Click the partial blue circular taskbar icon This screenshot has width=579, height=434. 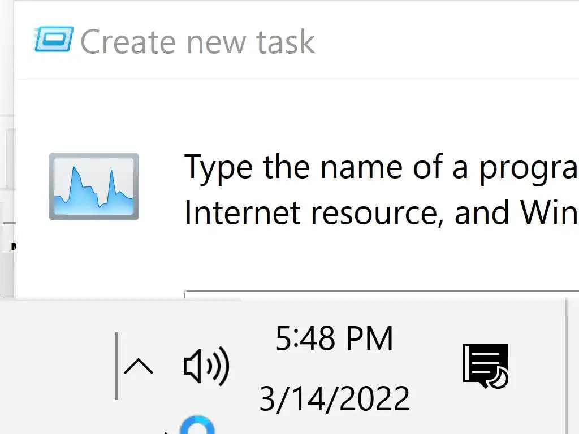click(197, 426)
